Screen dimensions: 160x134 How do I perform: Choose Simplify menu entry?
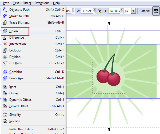34,115
